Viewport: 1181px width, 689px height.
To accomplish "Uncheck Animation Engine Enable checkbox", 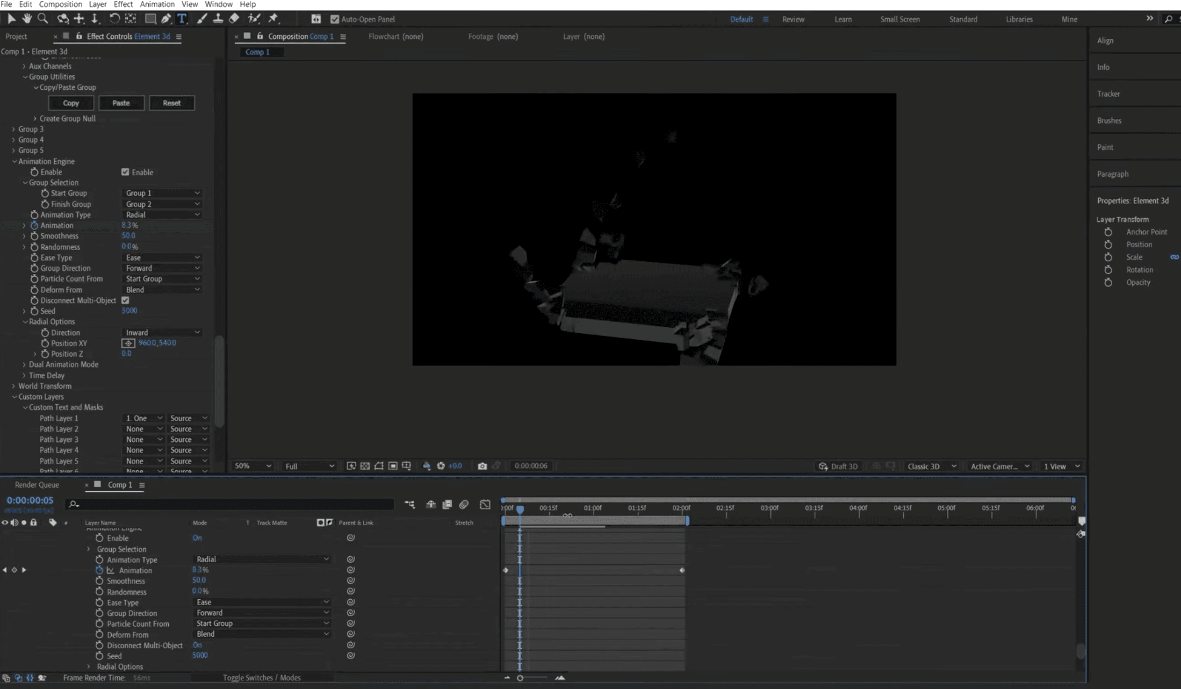I will click(125, 172).
